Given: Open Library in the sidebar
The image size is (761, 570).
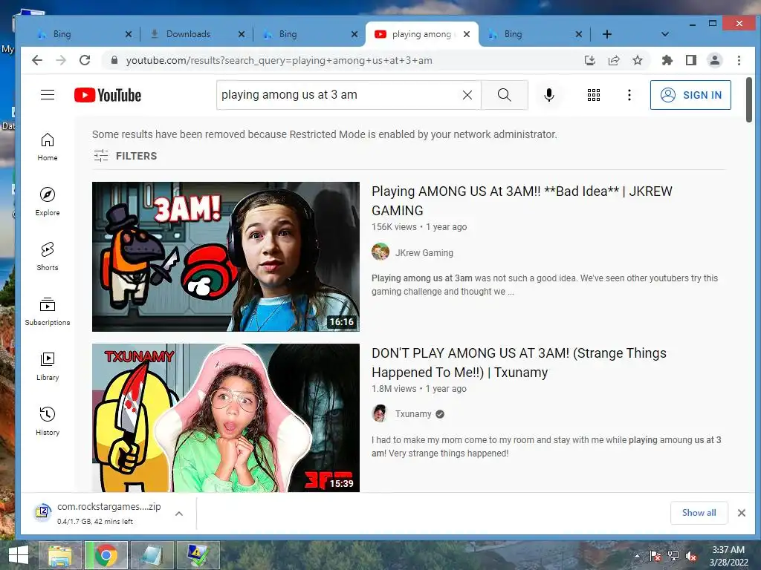Looking at the screenshot, I should [x=48, y=366].
